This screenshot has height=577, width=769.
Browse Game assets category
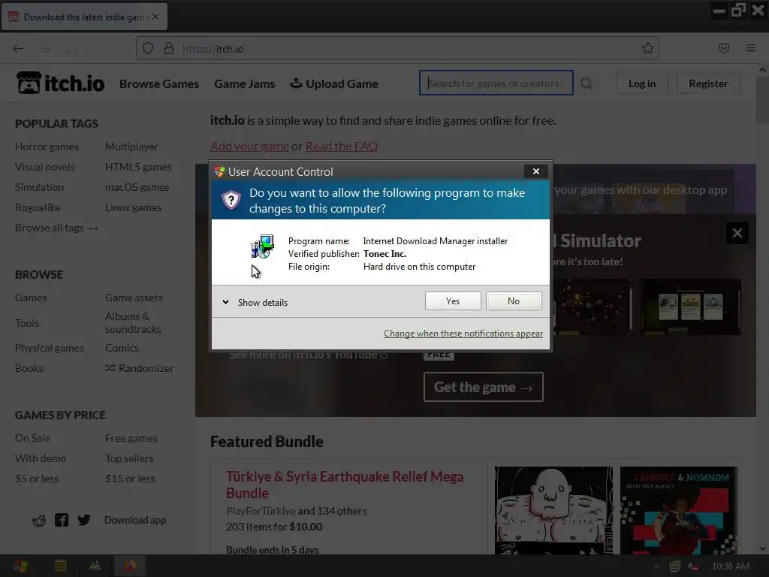[134, 298]
